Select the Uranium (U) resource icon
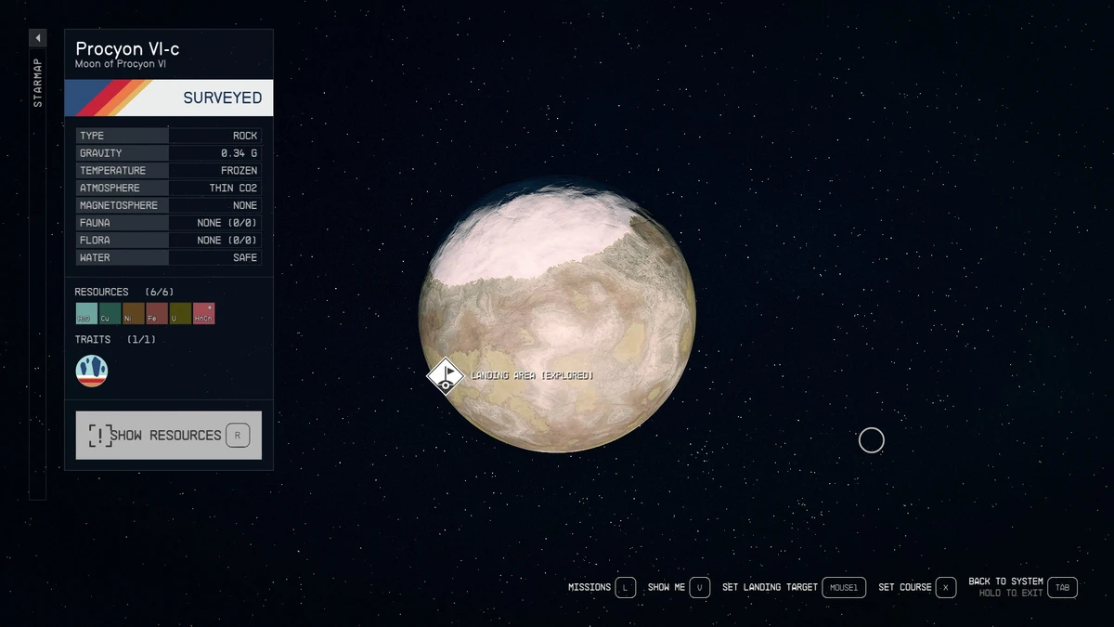The height and width of the screenshot is (627, 1114). [179, 313]
